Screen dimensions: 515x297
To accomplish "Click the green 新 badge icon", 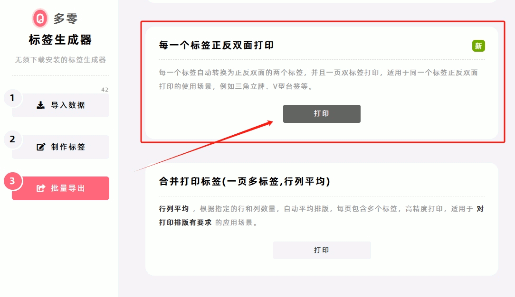I will pos(478,46).
